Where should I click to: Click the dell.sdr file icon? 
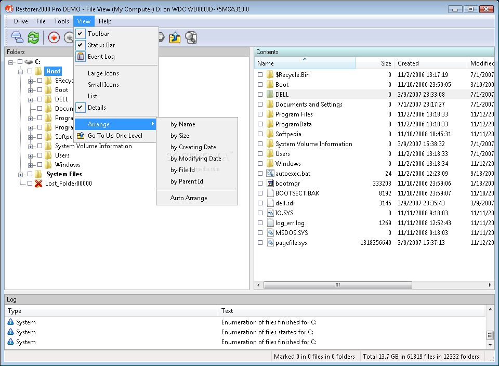[270, 203]
